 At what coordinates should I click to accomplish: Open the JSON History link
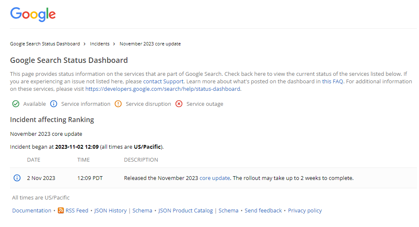[110, 210]
